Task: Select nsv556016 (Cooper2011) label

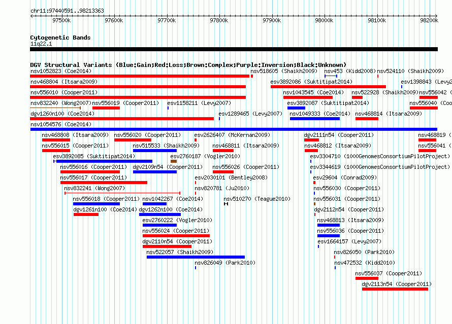Action: [x=93, y=167]
